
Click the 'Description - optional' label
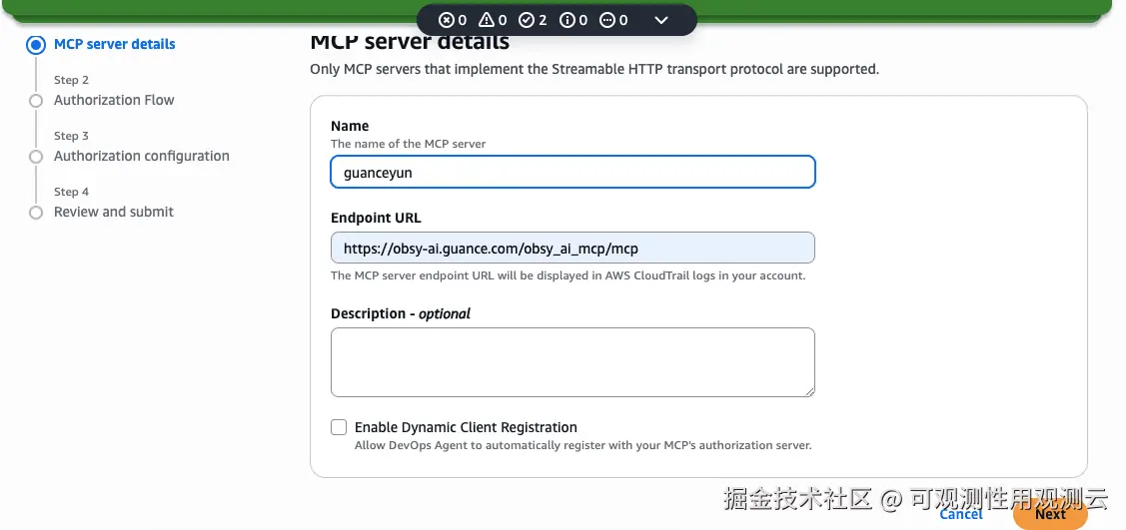coord(401,313)
